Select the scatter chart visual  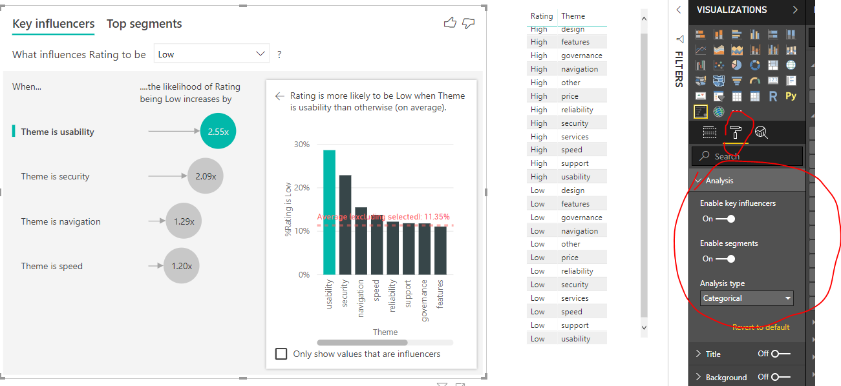719,65
